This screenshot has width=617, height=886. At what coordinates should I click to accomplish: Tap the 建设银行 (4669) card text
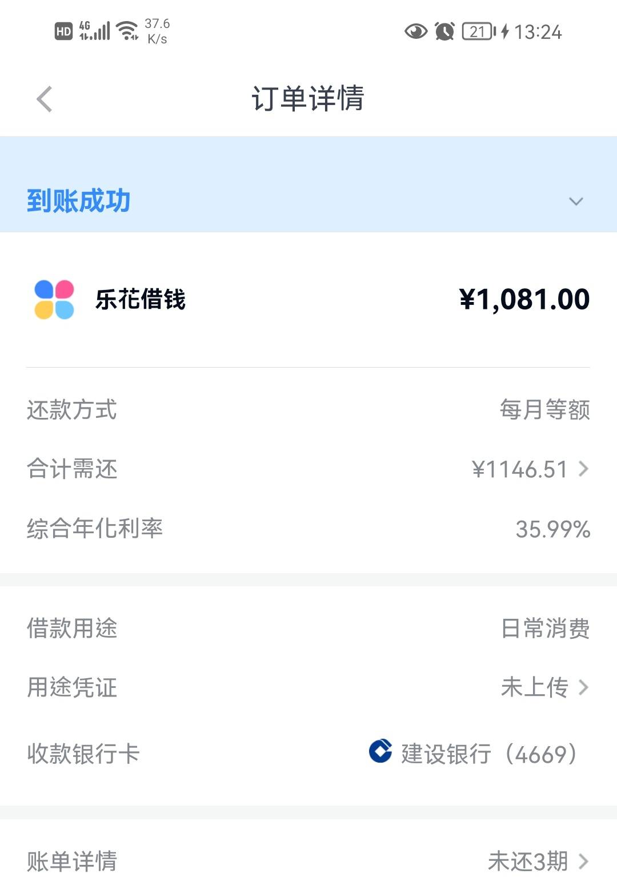(x=489, y=754)
